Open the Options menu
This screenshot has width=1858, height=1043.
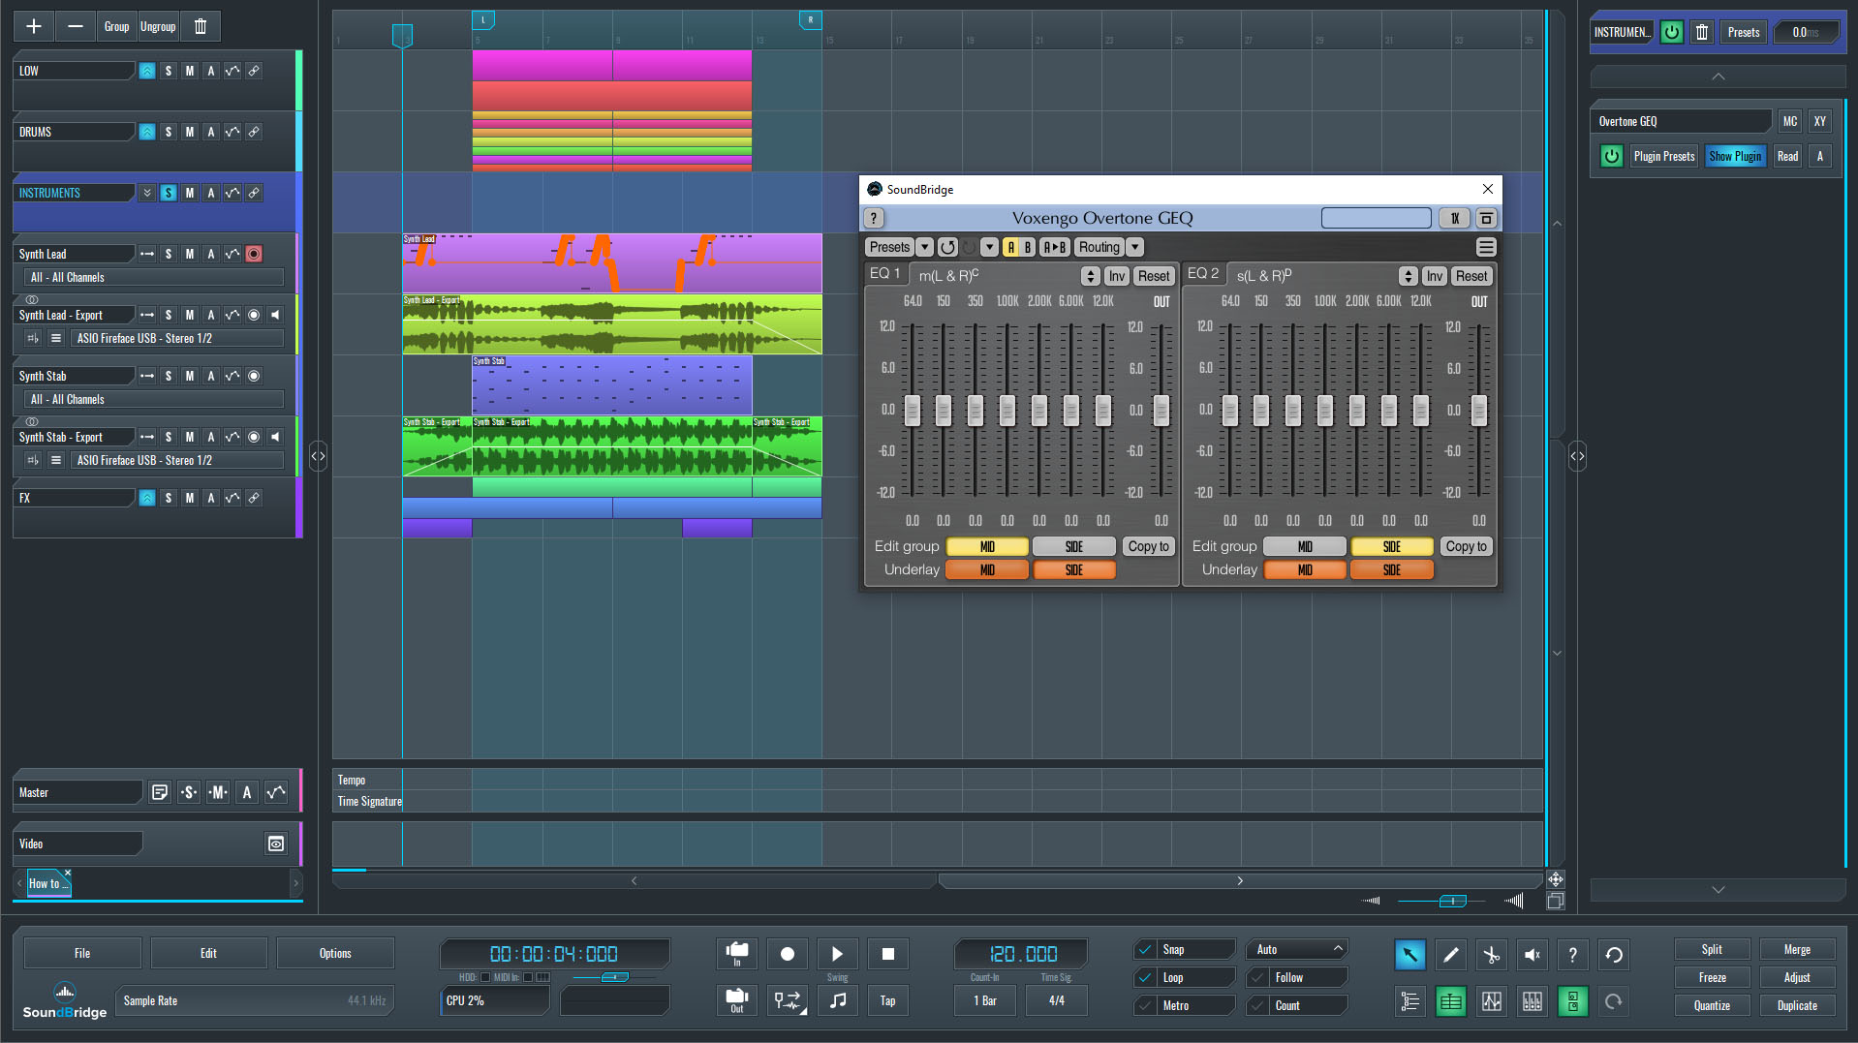[335, 954]
